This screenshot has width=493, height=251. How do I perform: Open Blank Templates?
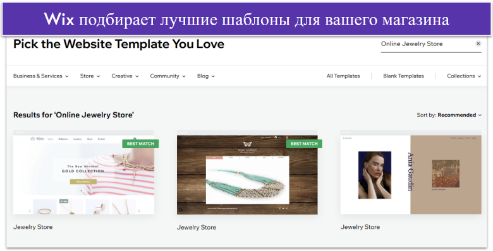(403, 76)
